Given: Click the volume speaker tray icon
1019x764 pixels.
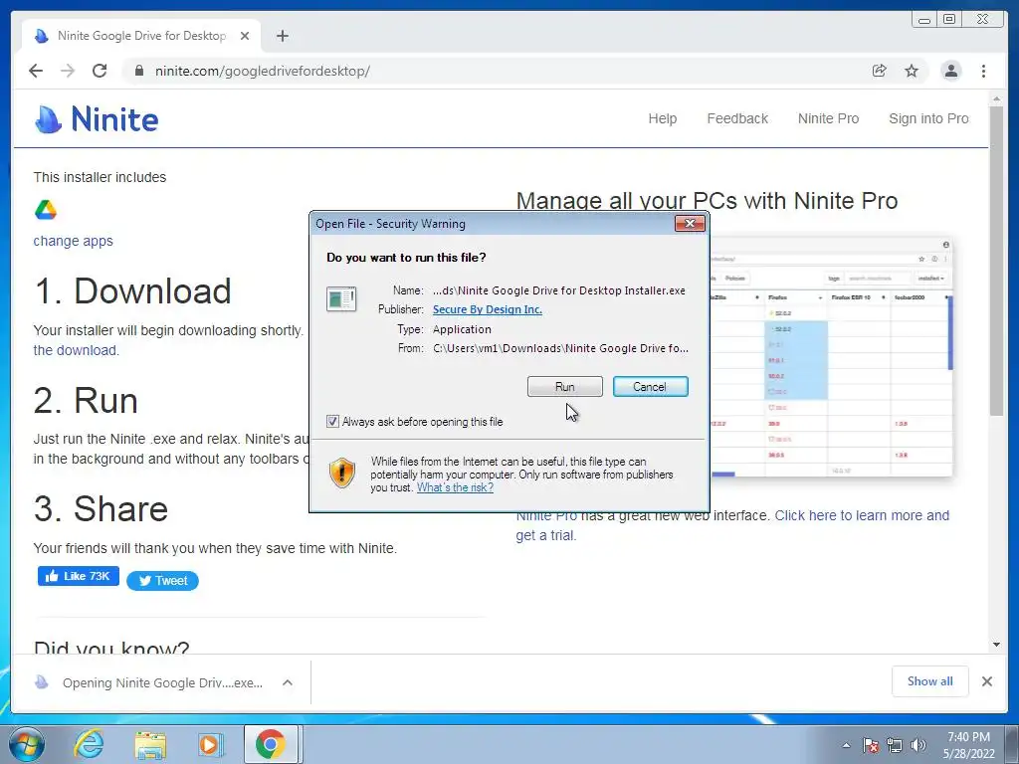Looking at the screenshot, I should [x=917, y=745].
